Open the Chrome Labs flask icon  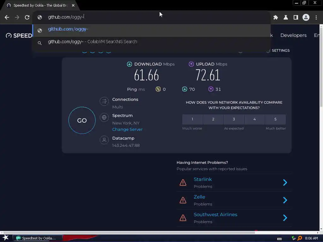point(286,18)
